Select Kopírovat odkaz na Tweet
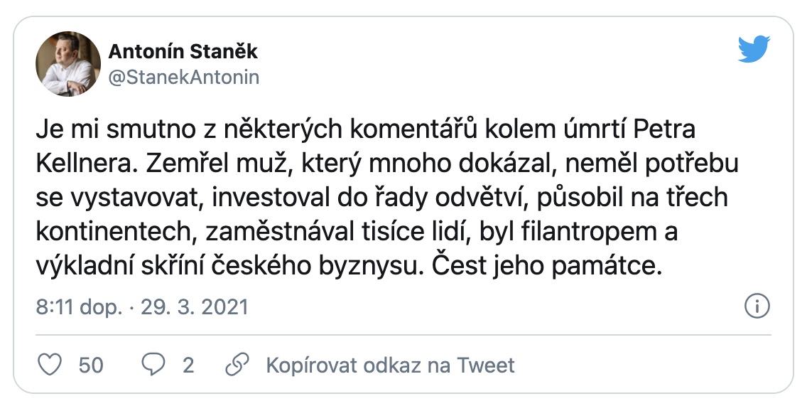Image resolution: width=807 pixels, height=411 pixels. click(390, 365)
